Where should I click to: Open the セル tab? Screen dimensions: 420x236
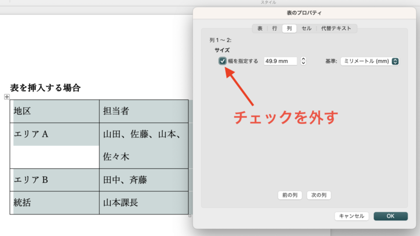click(307, 28)
